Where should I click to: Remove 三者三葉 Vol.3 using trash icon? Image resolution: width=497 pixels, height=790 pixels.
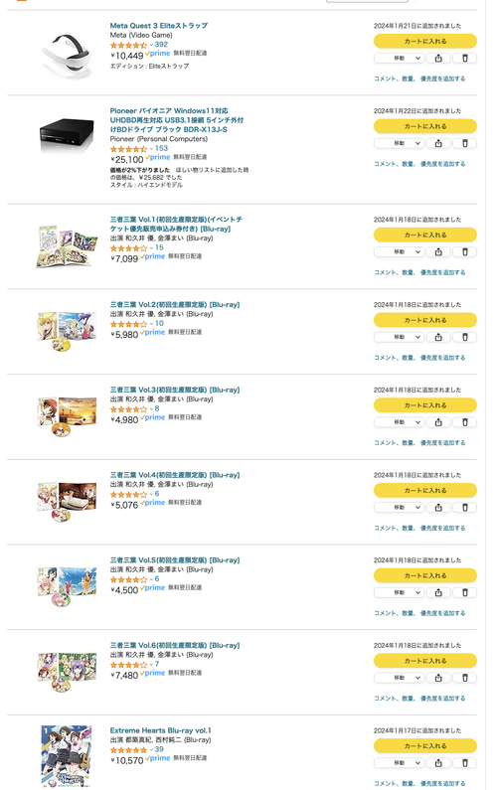coord(465,422)
